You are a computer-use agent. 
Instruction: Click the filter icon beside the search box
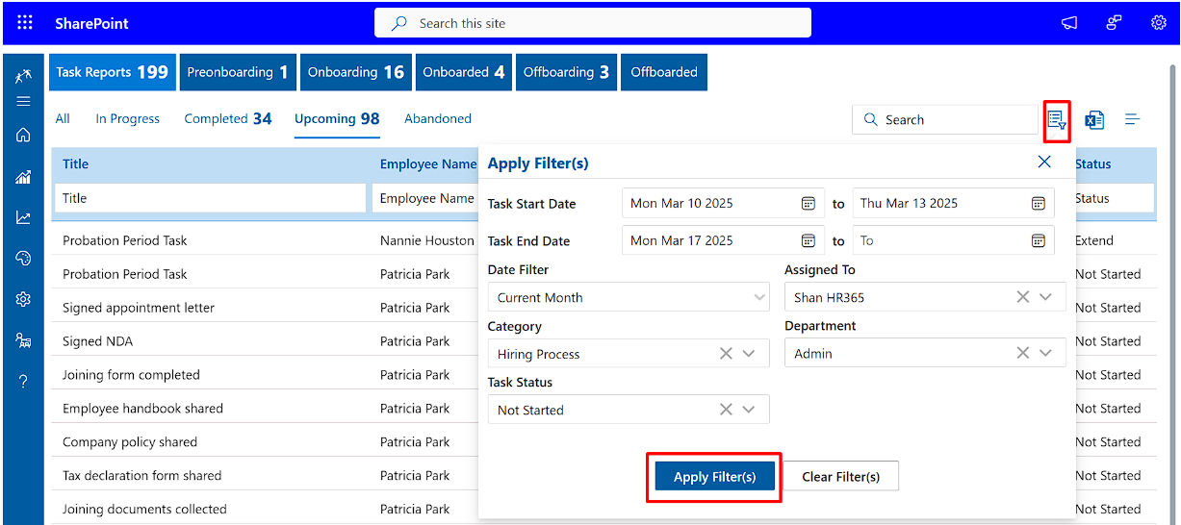click(x=1057, y=120)
